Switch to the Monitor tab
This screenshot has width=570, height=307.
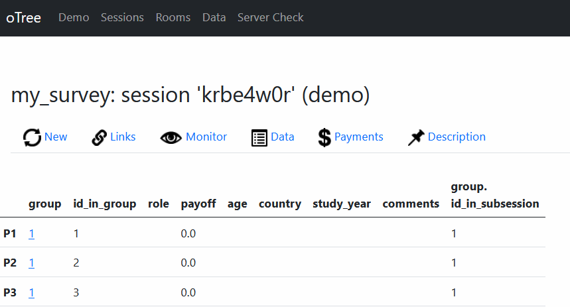tap(206, 137)
